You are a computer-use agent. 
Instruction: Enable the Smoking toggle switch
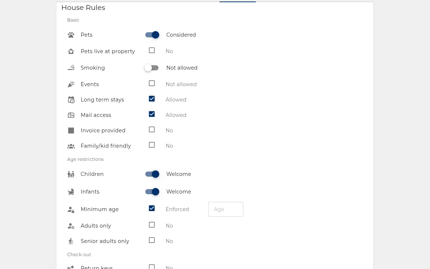tap(152, 68)
